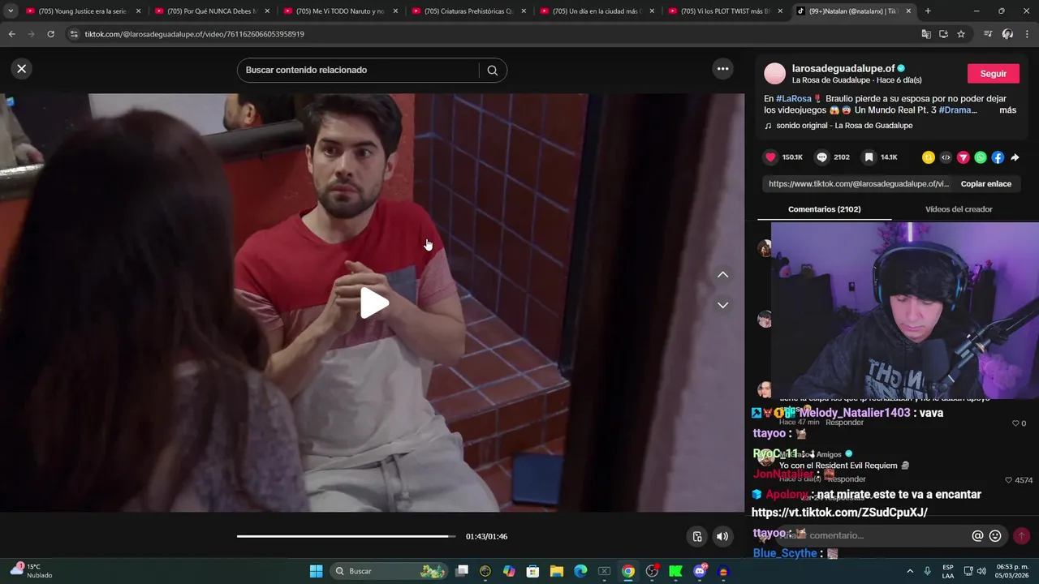Insert a mention with the @ icon
The height and width of the screenshot is (584, 1039).
pyautogui.click(x=977, y=536)
